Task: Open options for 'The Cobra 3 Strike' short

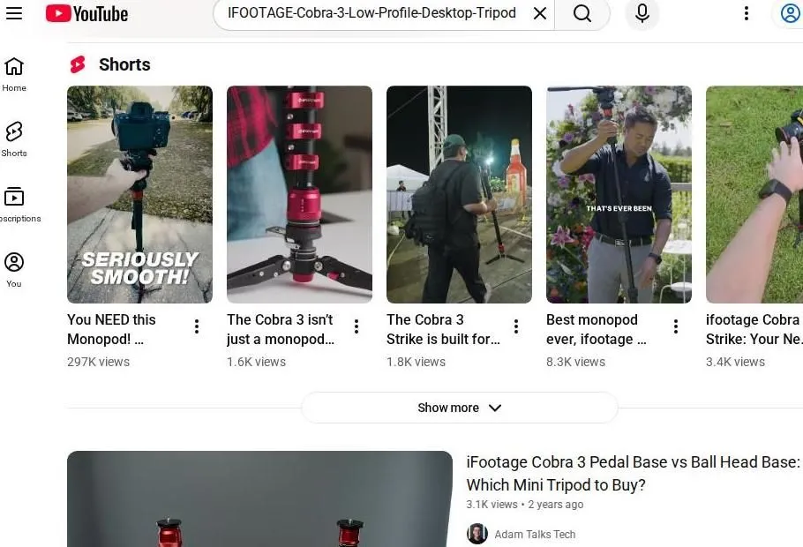Action: click(x=515, y=326)
